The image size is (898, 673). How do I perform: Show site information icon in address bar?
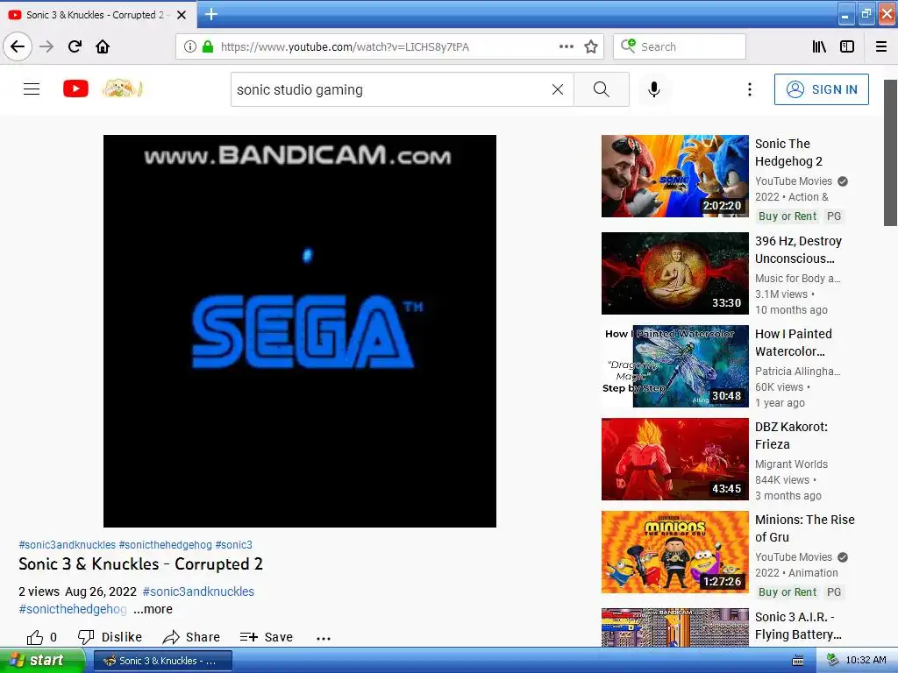coord(189,47)
